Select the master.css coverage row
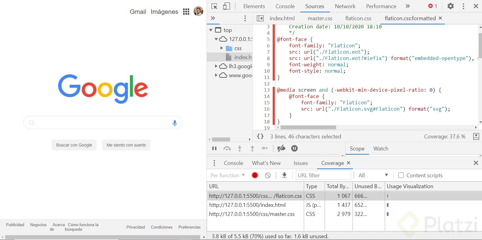The image size is (482, 240). click(344, 214)
